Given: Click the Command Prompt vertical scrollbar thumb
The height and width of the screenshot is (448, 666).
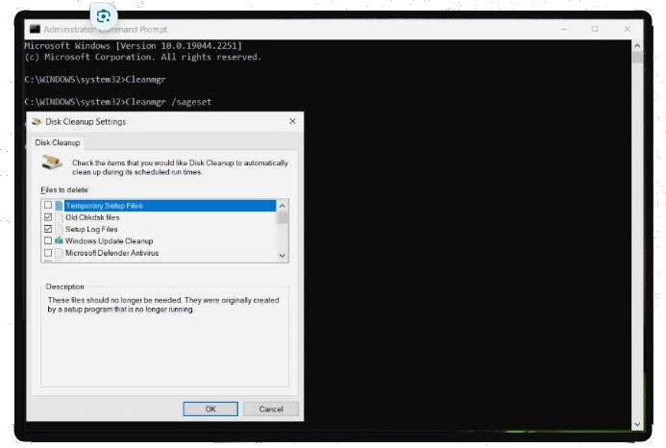Looking at the screenshot, I should tap(637, 58).
